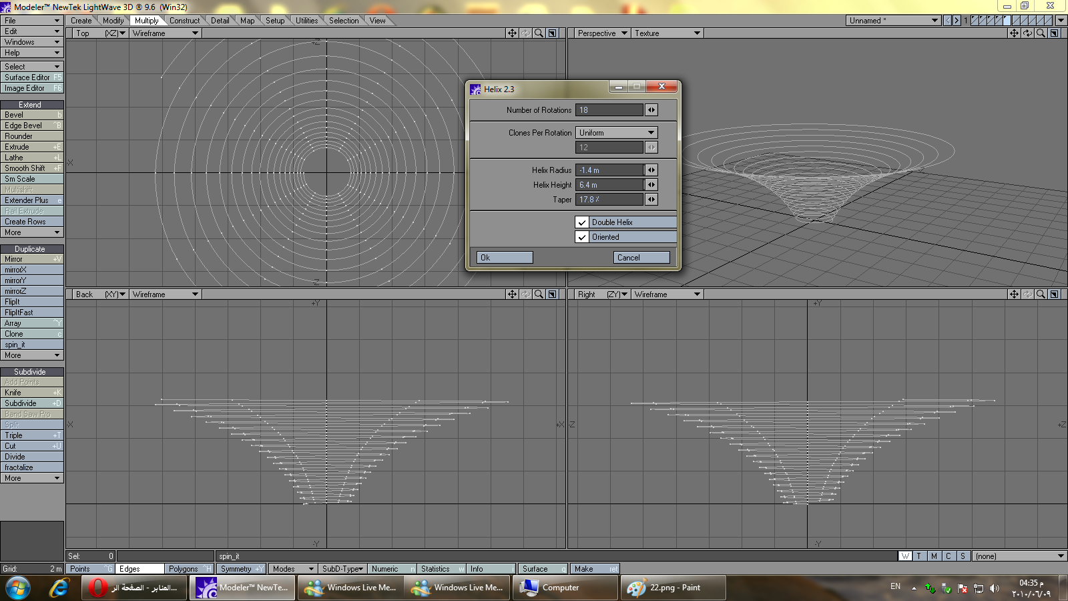Screen dimensions: 1068x601
Task: Open 22.png - Paint from the taskbar
Action: click(x=673, y=588)
